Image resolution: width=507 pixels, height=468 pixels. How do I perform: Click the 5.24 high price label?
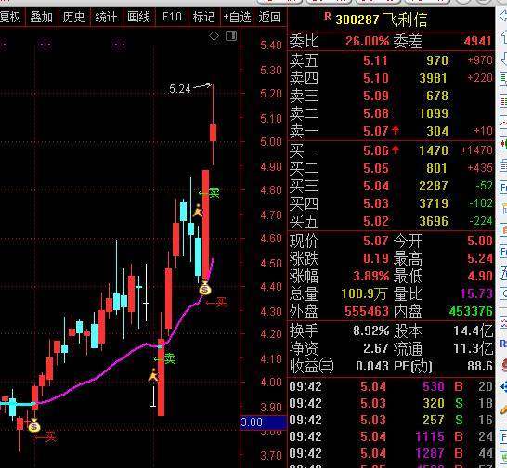click(180, 89)
